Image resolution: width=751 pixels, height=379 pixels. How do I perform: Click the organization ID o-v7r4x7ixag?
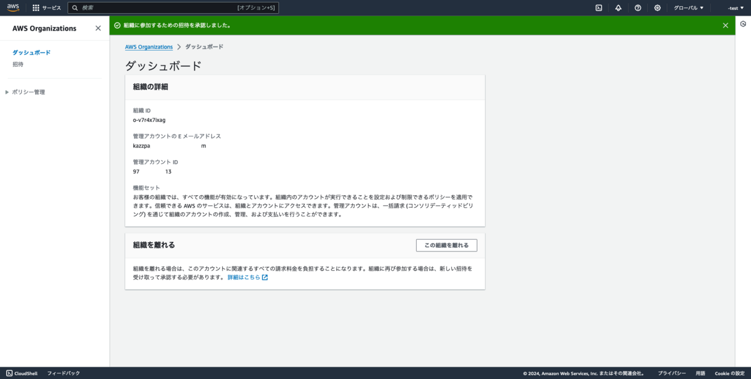pyautogui.click(x=150, y=120)
